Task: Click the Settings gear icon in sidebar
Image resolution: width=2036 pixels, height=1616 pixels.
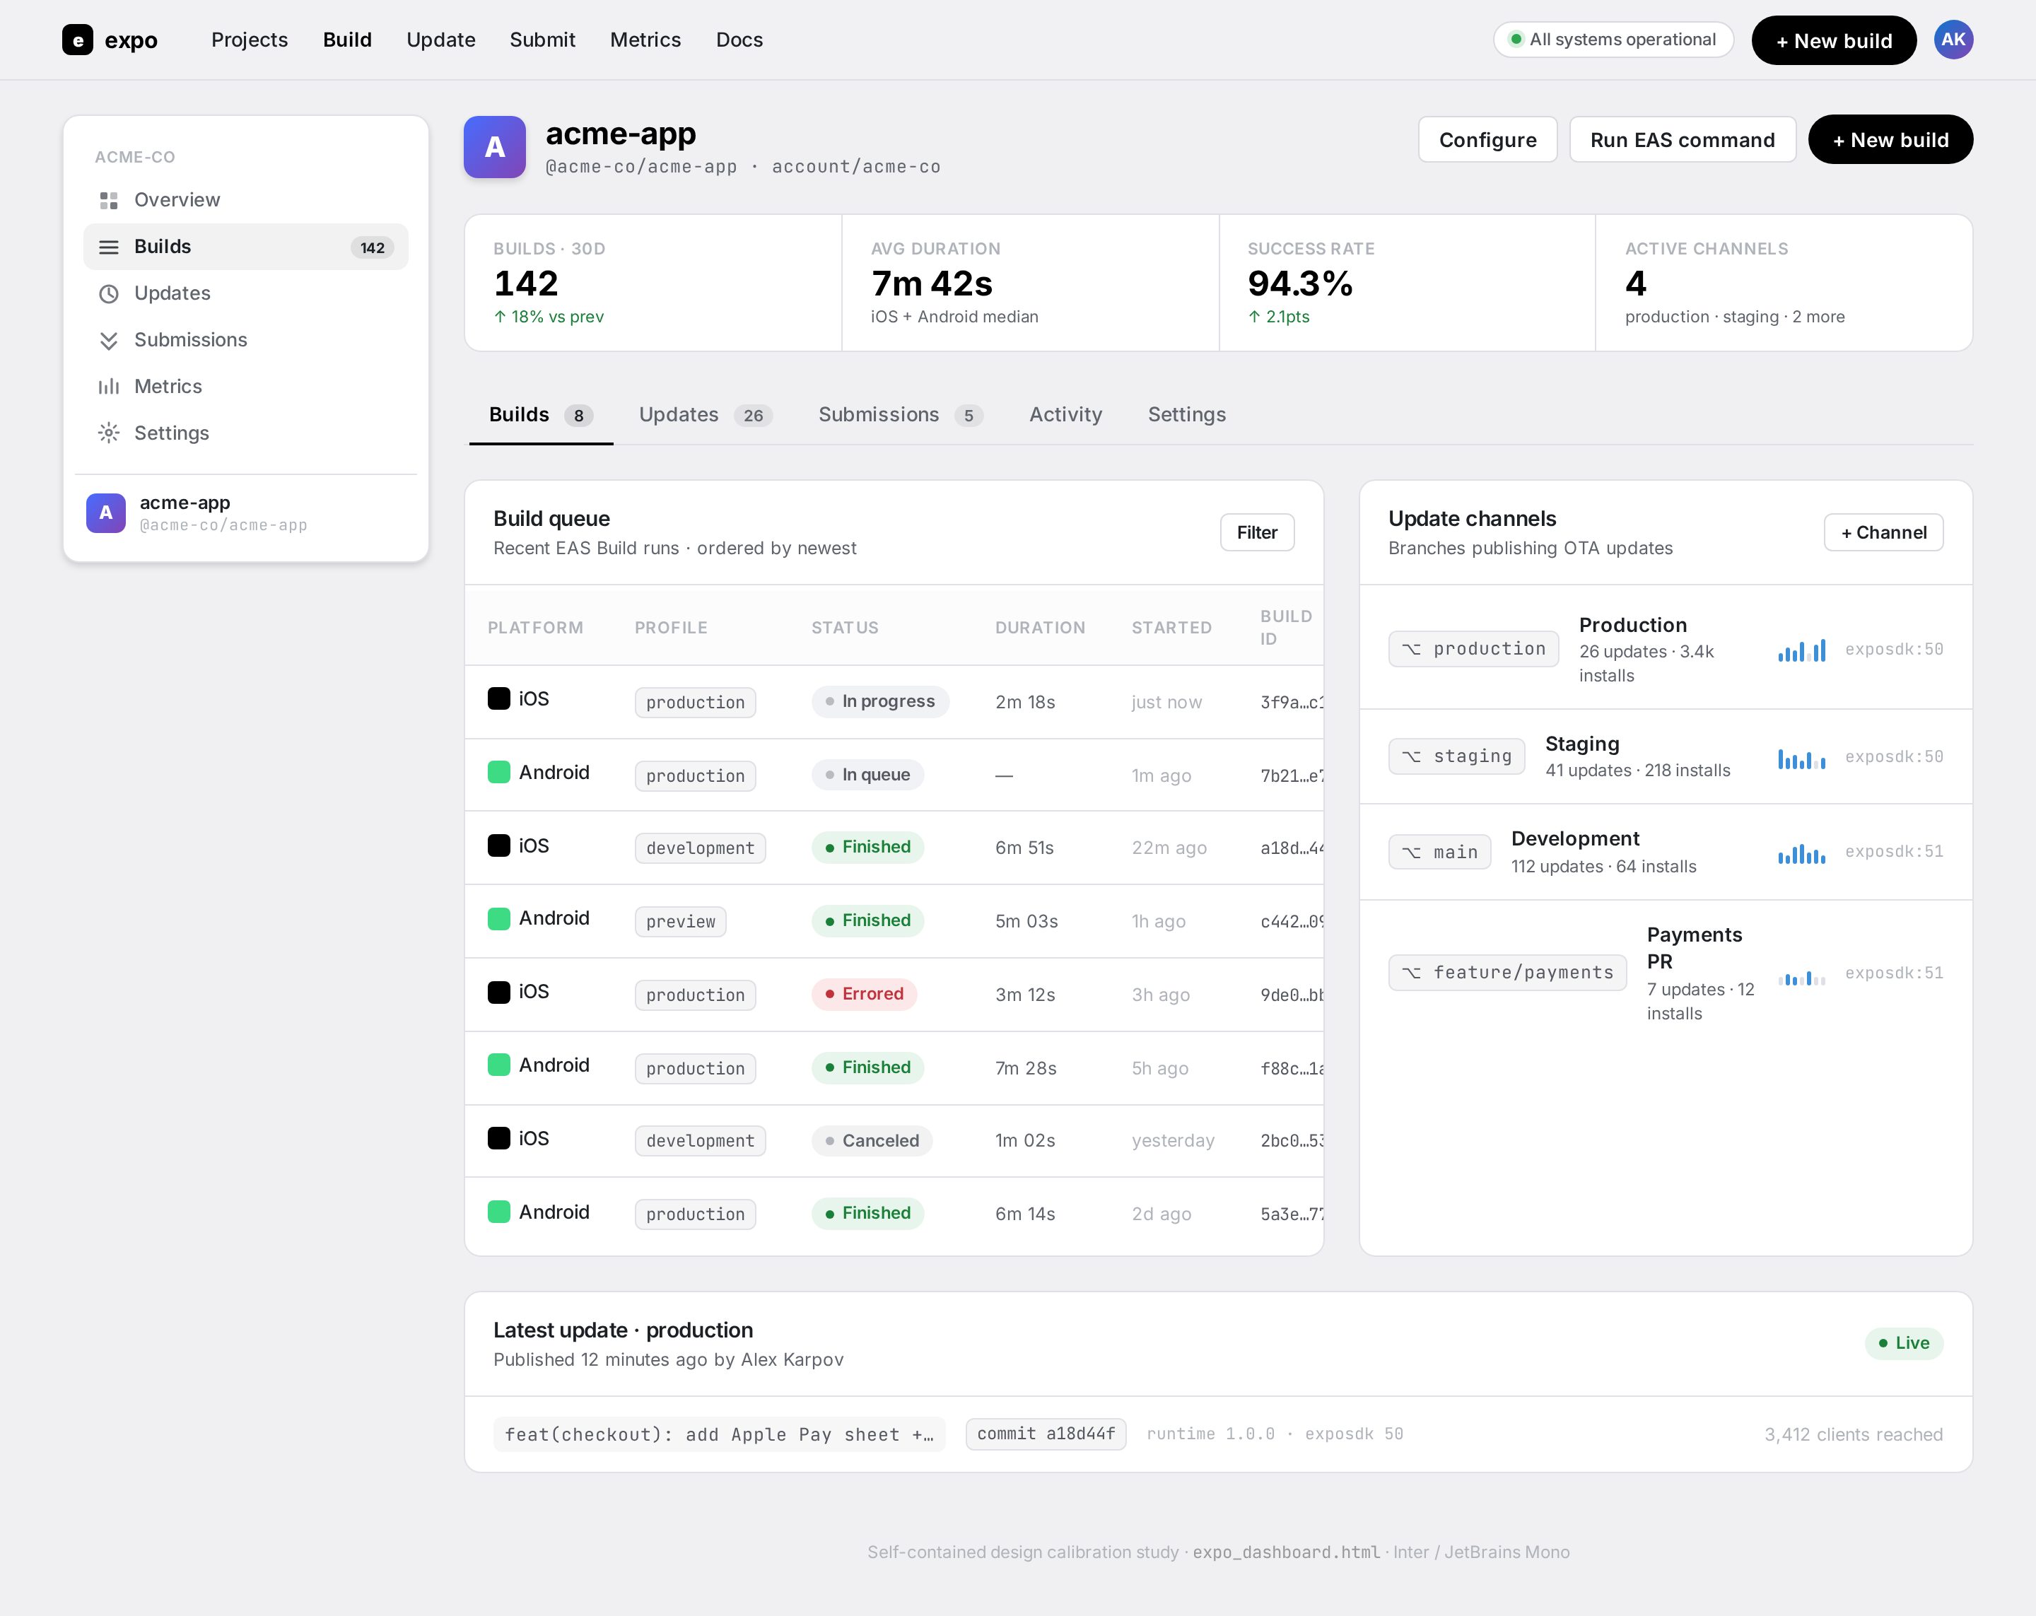Action: click(x=109, y=433)
